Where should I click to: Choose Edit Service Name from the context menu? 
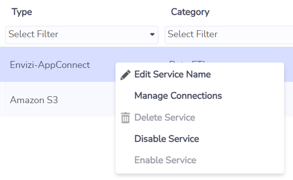coord(173,74)
